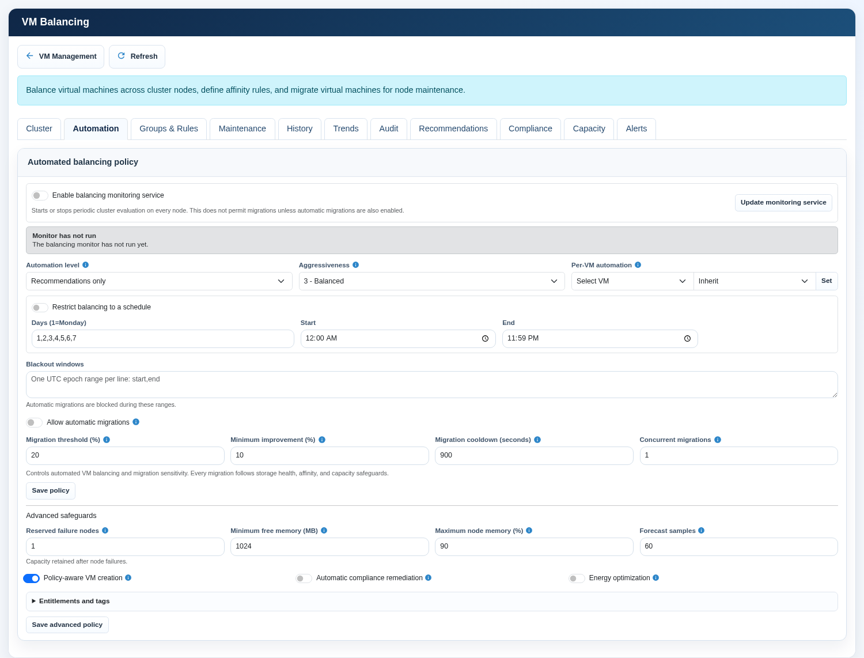Click info icon beside Policy-aware VM creation
864x658 pixels.
(x=128, y=577)
